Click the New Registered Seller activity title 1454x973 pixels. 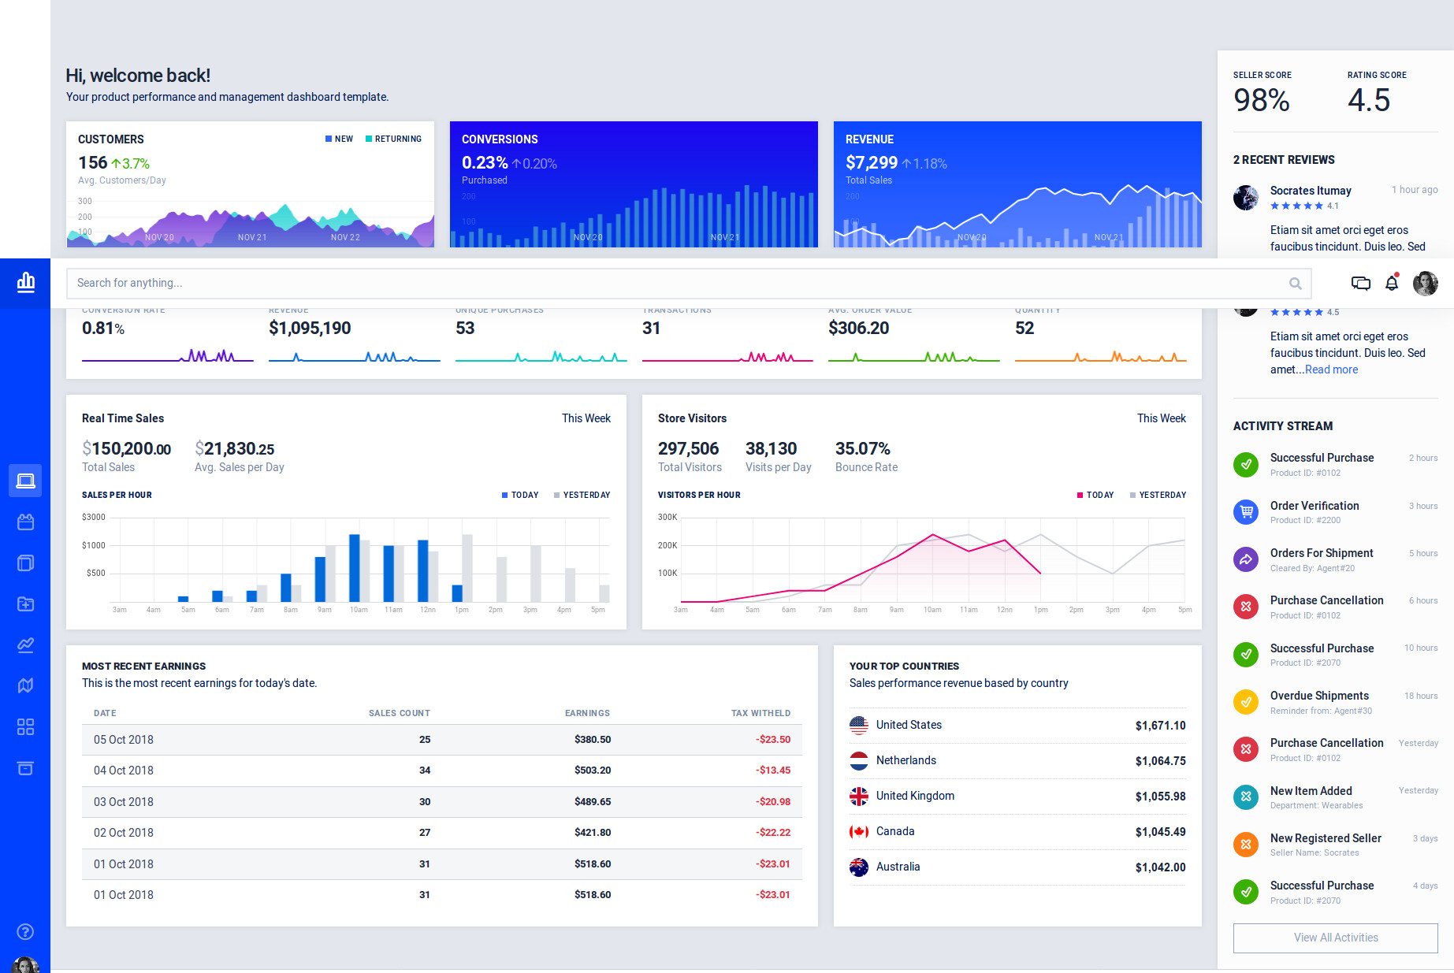tap(1326, 838)
